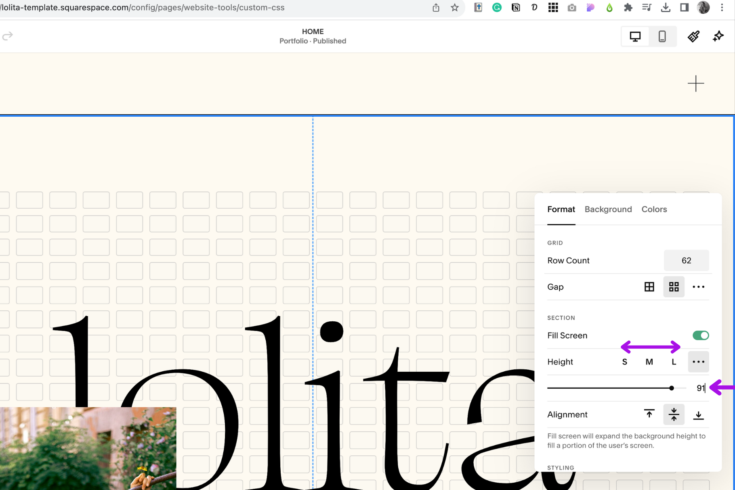Screen dimensions: 735x490
Task: Open the site styles paintbrush icon
Action: pyautogui.click(x=694, y=37)
